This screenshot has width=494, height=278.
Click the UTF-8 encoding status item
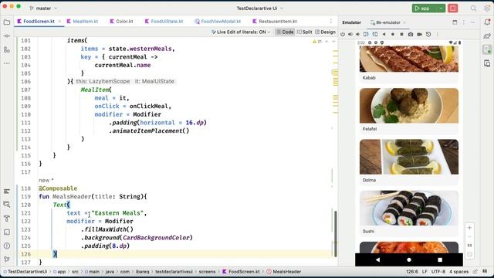[x=438, y=271]
